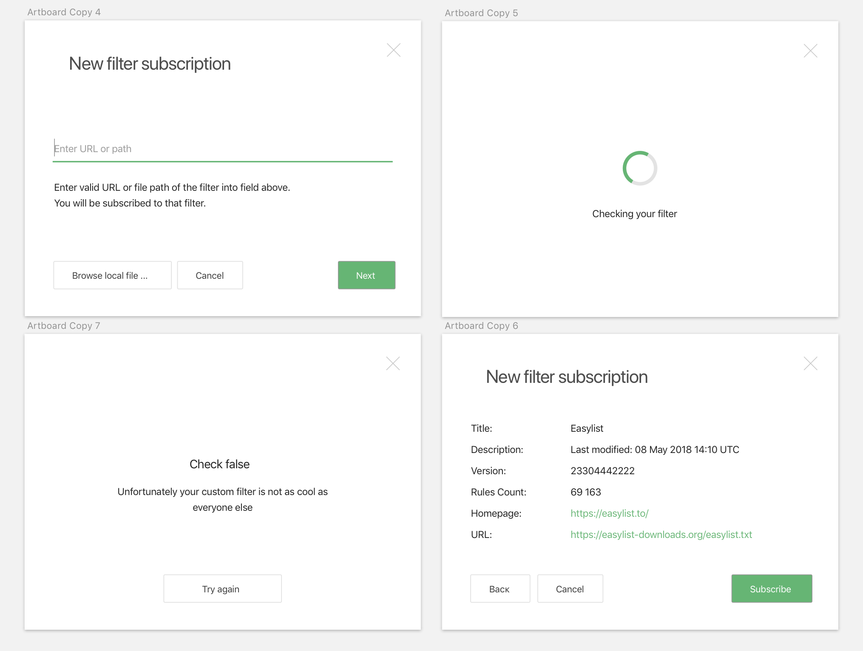Image resolution: width=863 pixels, height=651 pixels.
Task: Click Browse local file button
Action: point(112,275)
